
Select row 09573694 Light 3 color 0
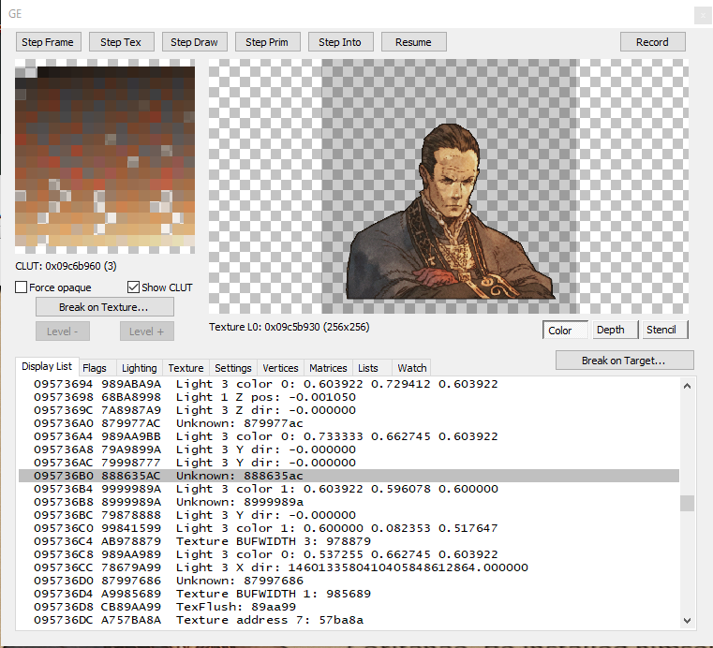[349, 384]
